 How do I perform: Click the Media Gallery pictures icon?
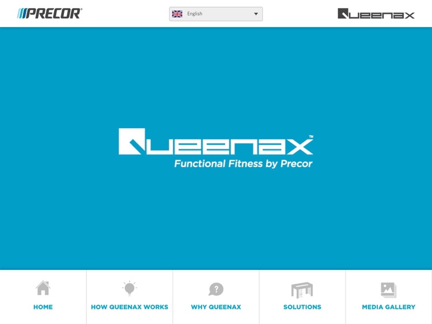pyautogui.click(x=388, y=290)
